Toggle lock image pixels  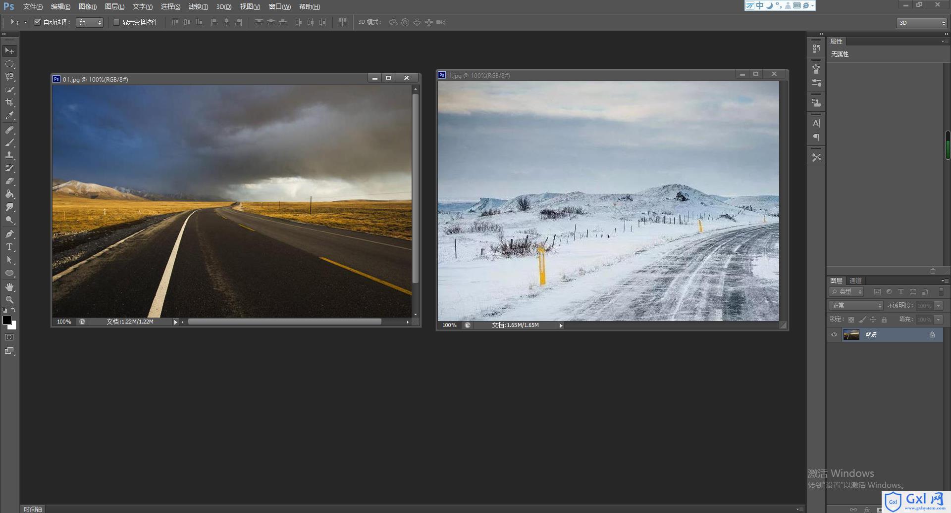tap(862, 320)
